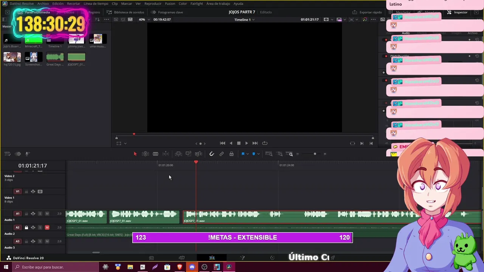The height and width of the screenshot is (272, 484).
Task: Select the arrow Selection mode tool
Action: coord(135,154)
